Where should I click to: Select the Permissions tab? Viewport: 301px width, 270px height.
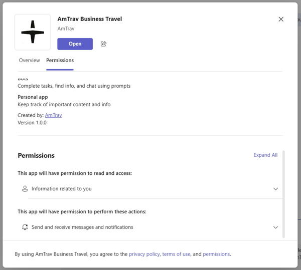click(60, 60)
